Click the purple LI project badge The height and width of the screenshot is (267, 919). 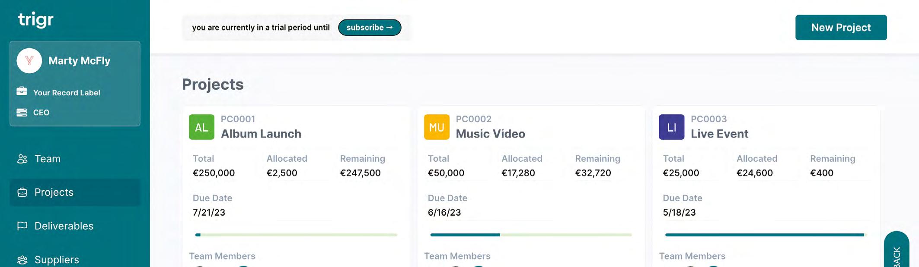pos(671,127)
